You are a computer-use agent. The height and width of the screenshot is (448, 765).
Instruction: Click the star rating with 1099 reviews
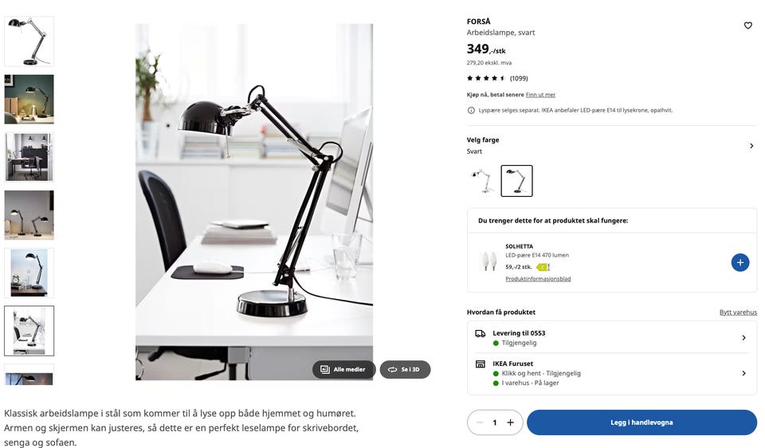tap(496, 78)
